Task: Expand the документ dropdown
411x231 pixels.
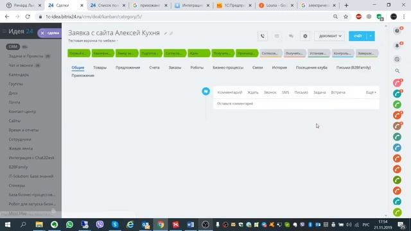Action: 329,36
